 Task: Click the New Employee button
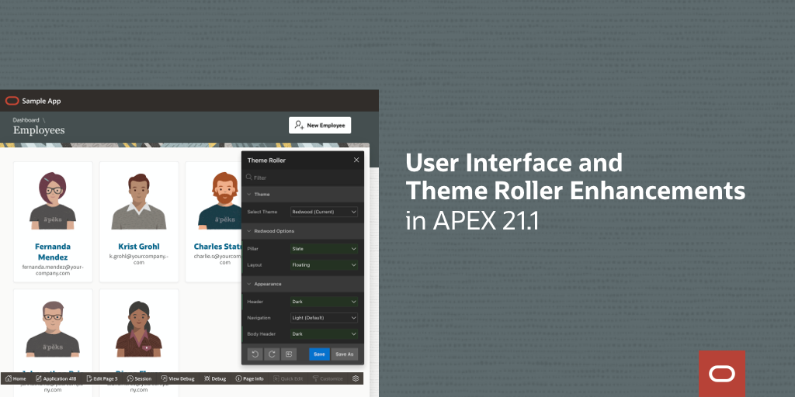(319, 125)
